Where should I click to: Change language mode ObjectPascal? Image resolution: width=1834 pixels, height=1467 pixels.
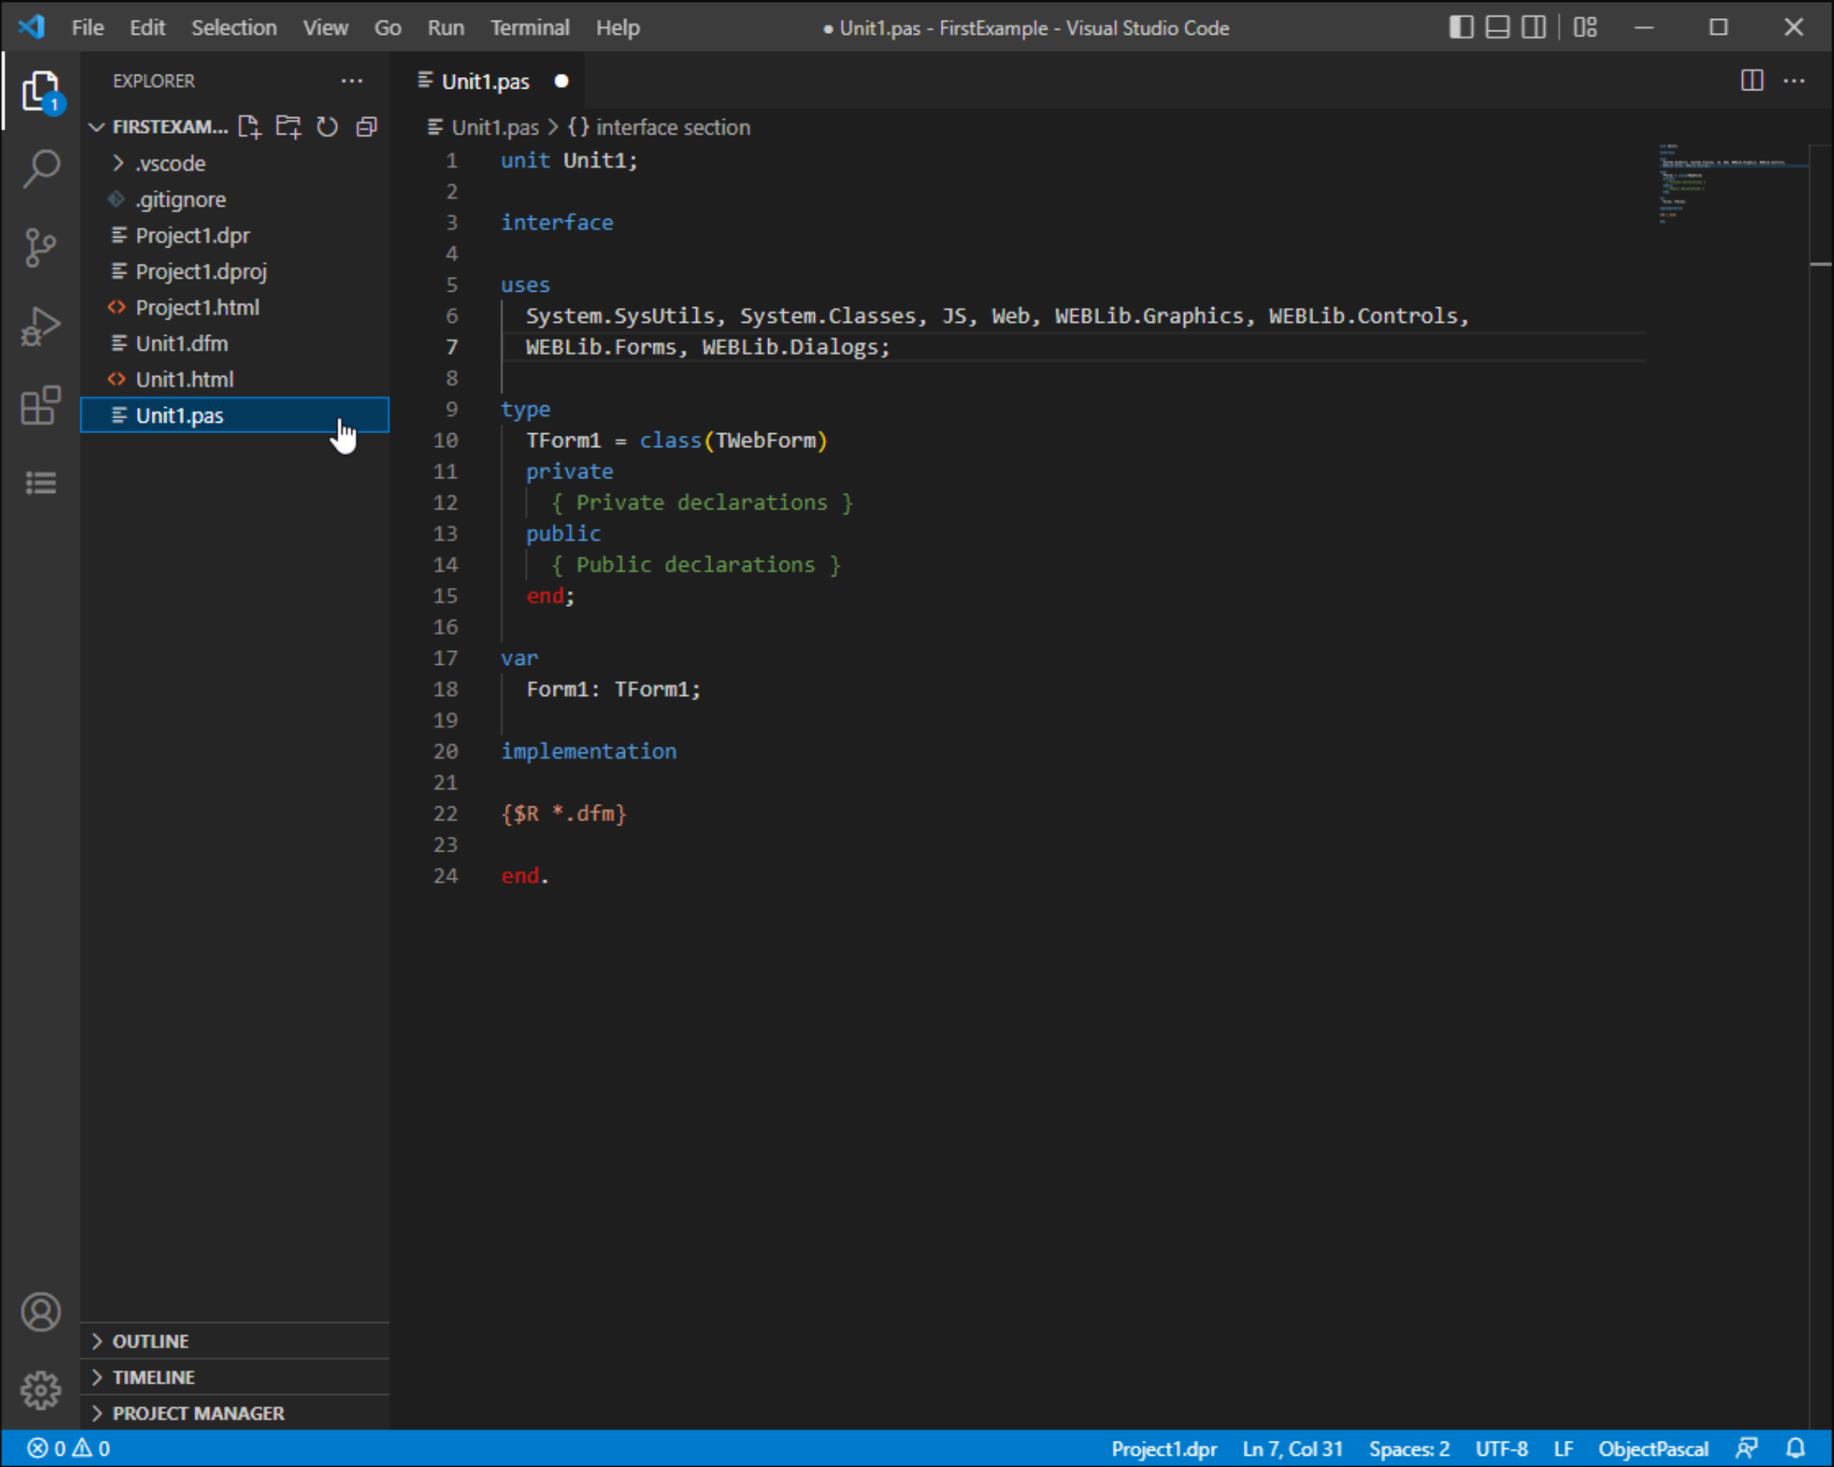(x=1653, y=1448)
